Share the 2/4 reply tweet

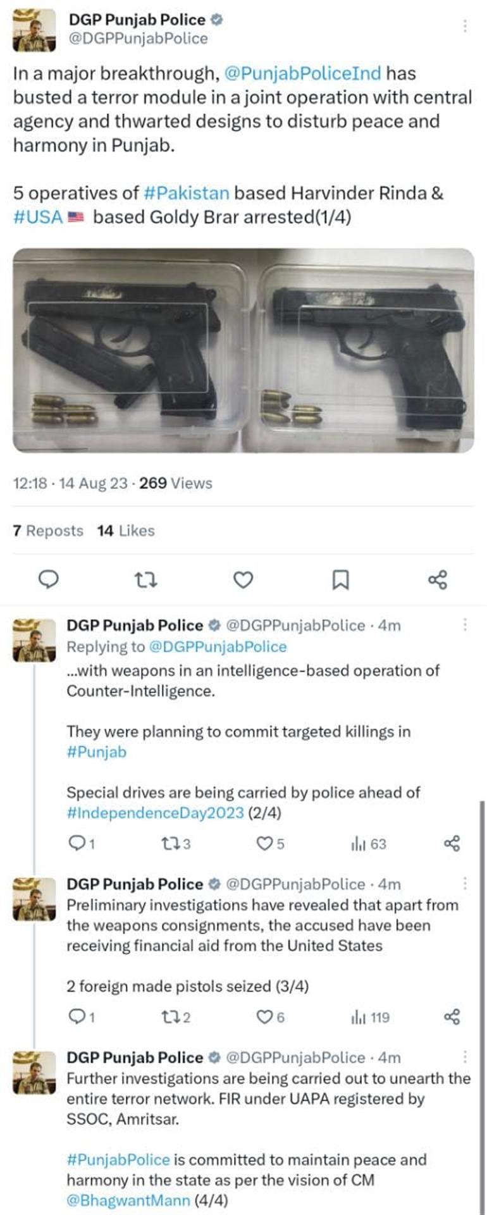[x=452, y=844]
